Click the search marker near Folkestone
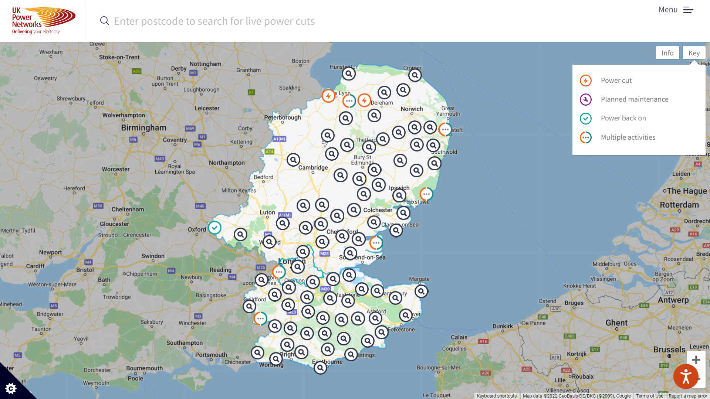 (382, 332)
